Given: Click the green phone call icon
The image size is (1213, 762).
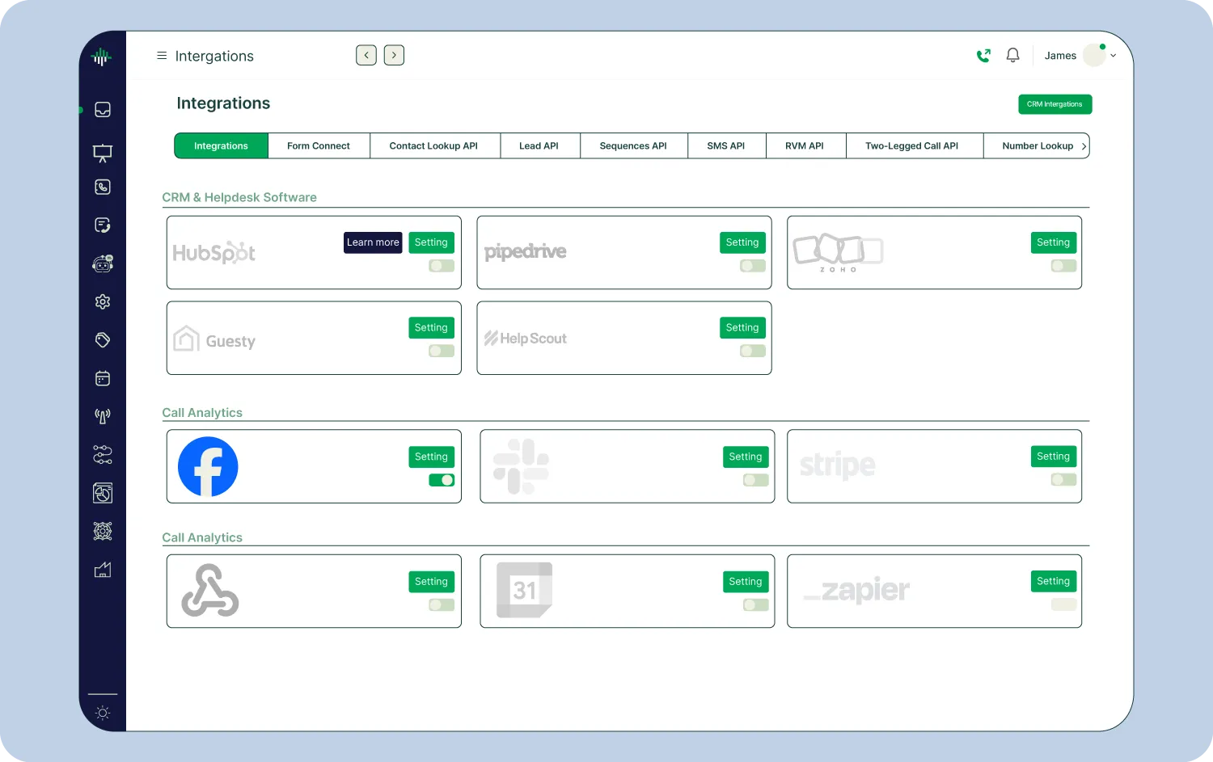Looking at the screenshot, I should pyautogui.click(x=983, y=56).
